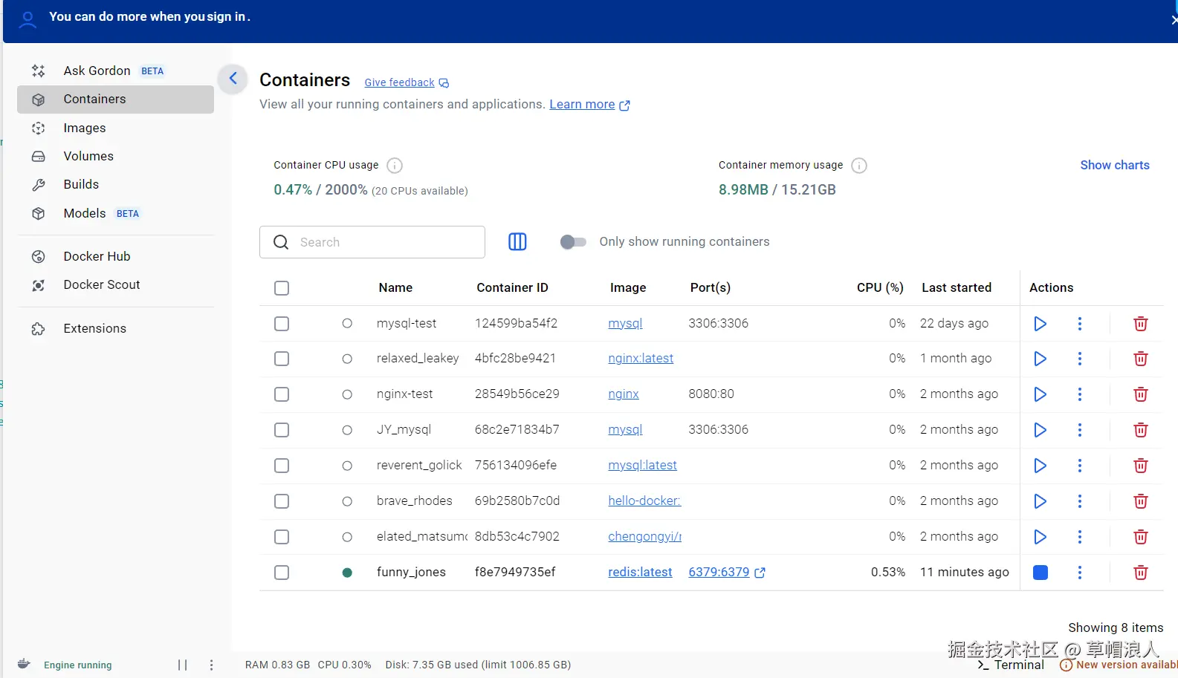Image resolution: width=1178 pixels, height=678 pixels.
Task: Stop the funny_jones container
Action: (x=1041, y=573)
